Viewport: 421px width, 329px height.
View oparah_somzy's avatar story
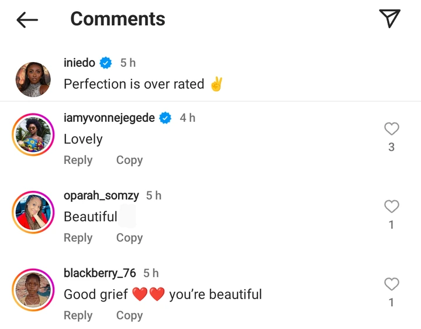(x=33, y=212)
